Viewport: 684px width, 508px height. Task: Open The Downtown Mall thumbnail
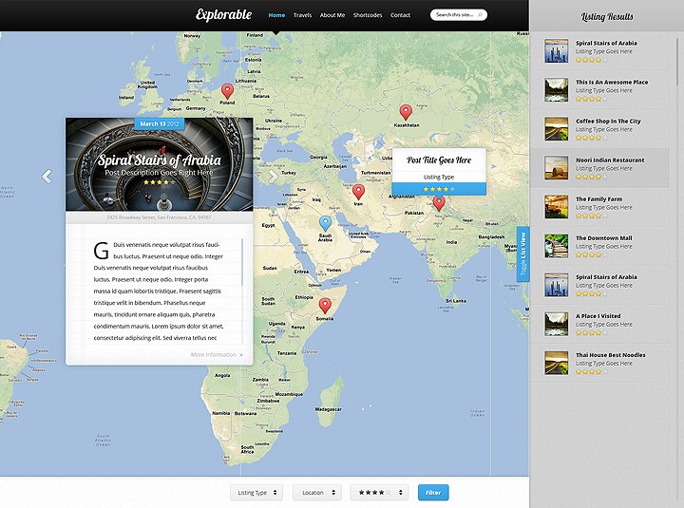tap(556, 246)
